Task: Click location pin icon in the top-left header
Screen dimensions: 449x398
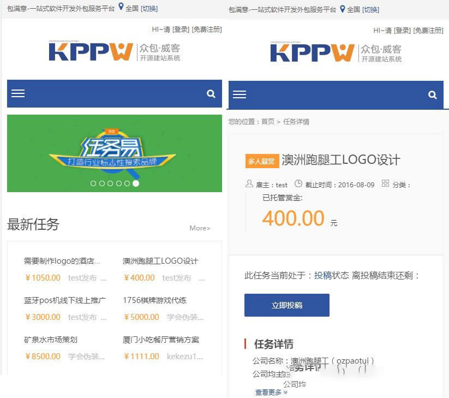Action: 121,7
